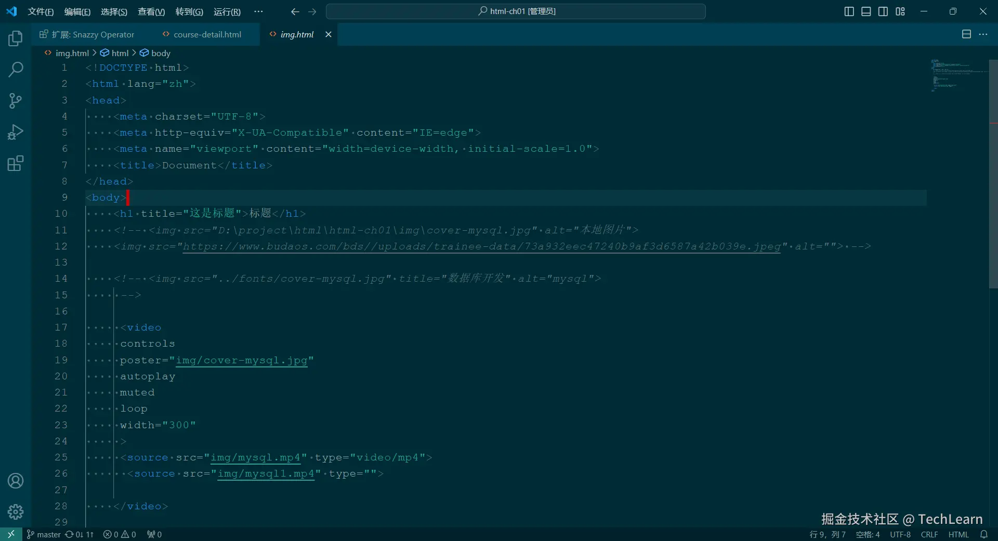Open editor More Actions (…) menu
998x541 pixels.
(983, 34)
